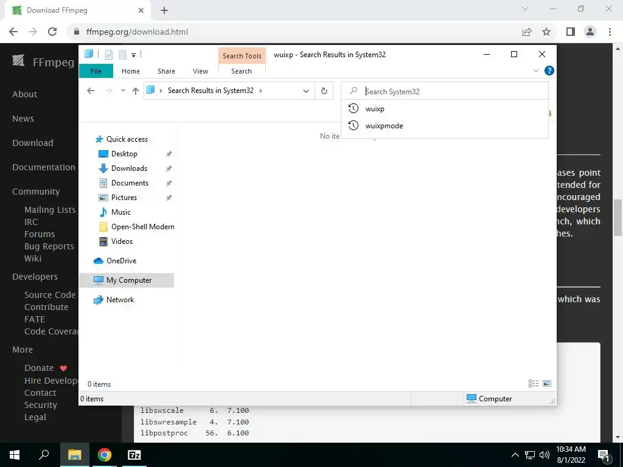The image size is (623, 467).
Task: Open the Mailing Lists link
Action: (50, 210)
